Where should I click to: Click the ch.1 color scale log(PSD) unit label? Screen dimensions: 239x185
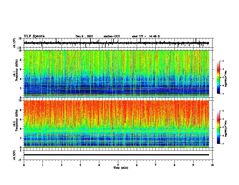226,79
